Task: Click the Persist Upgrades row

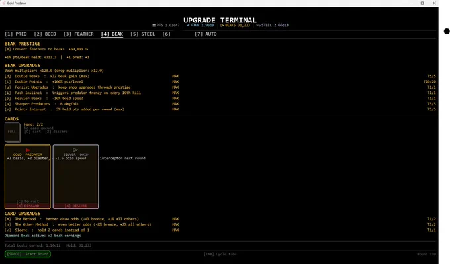Action: click(x=220, y=87)
